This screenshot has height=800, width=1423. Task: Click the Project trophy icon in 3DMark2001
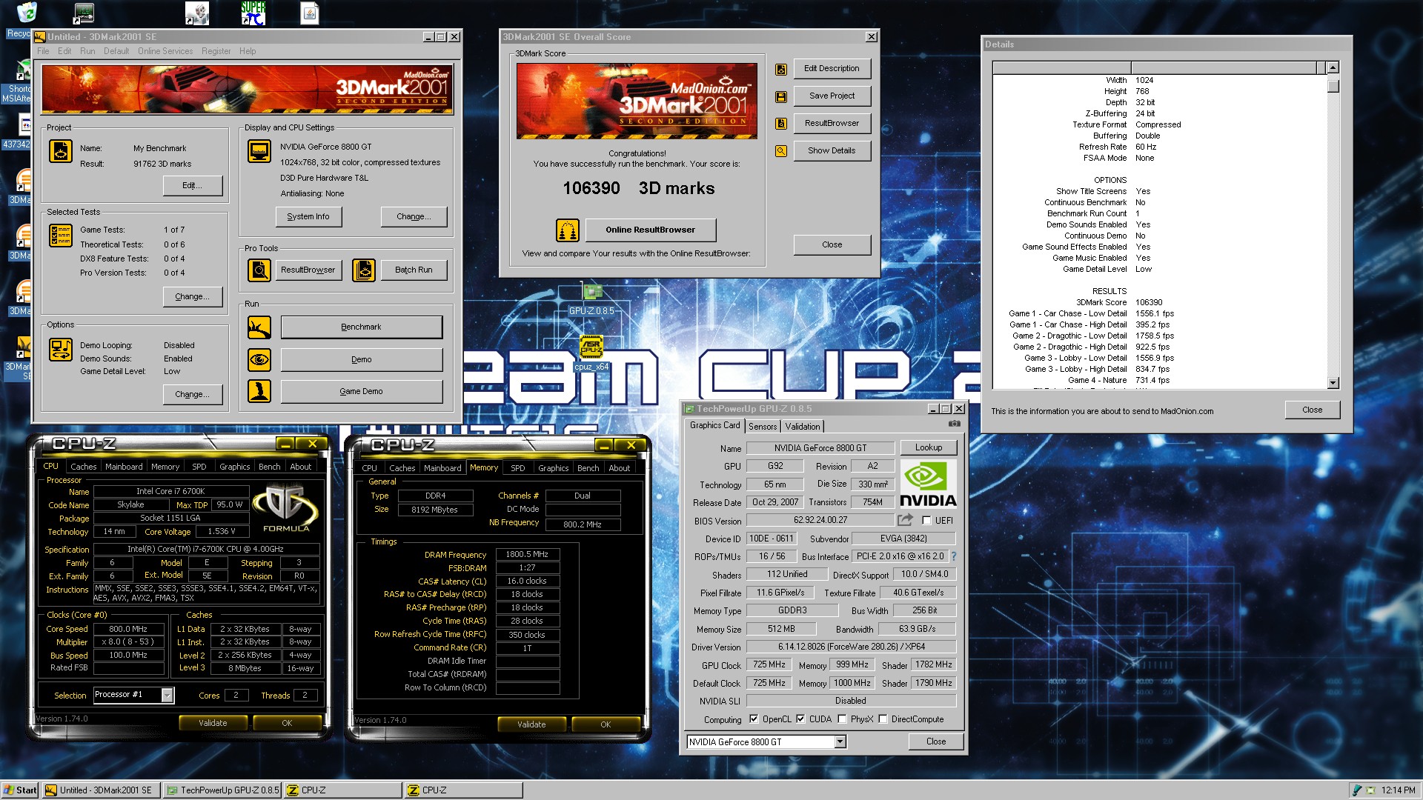(x=60, y=151)
